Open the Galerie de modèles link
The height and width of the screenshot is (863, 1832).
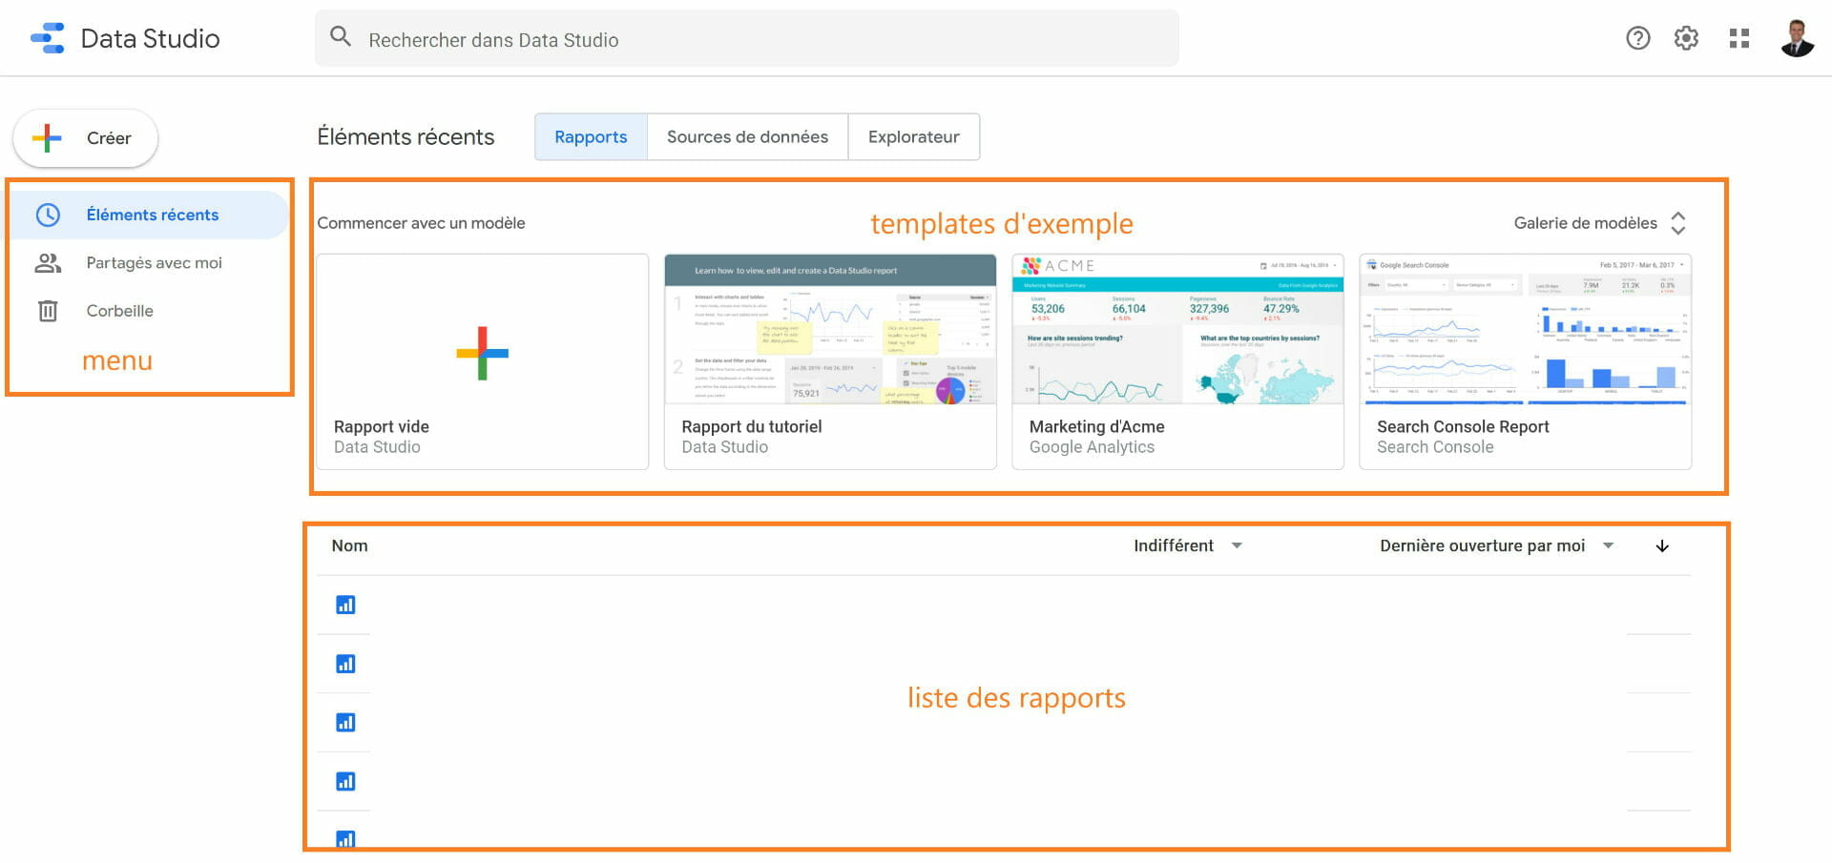[x=1585, y=223]
